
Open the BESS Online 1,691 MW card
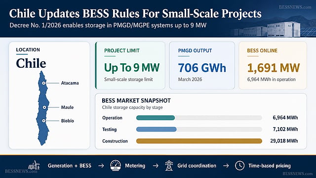tap(273, 65)
